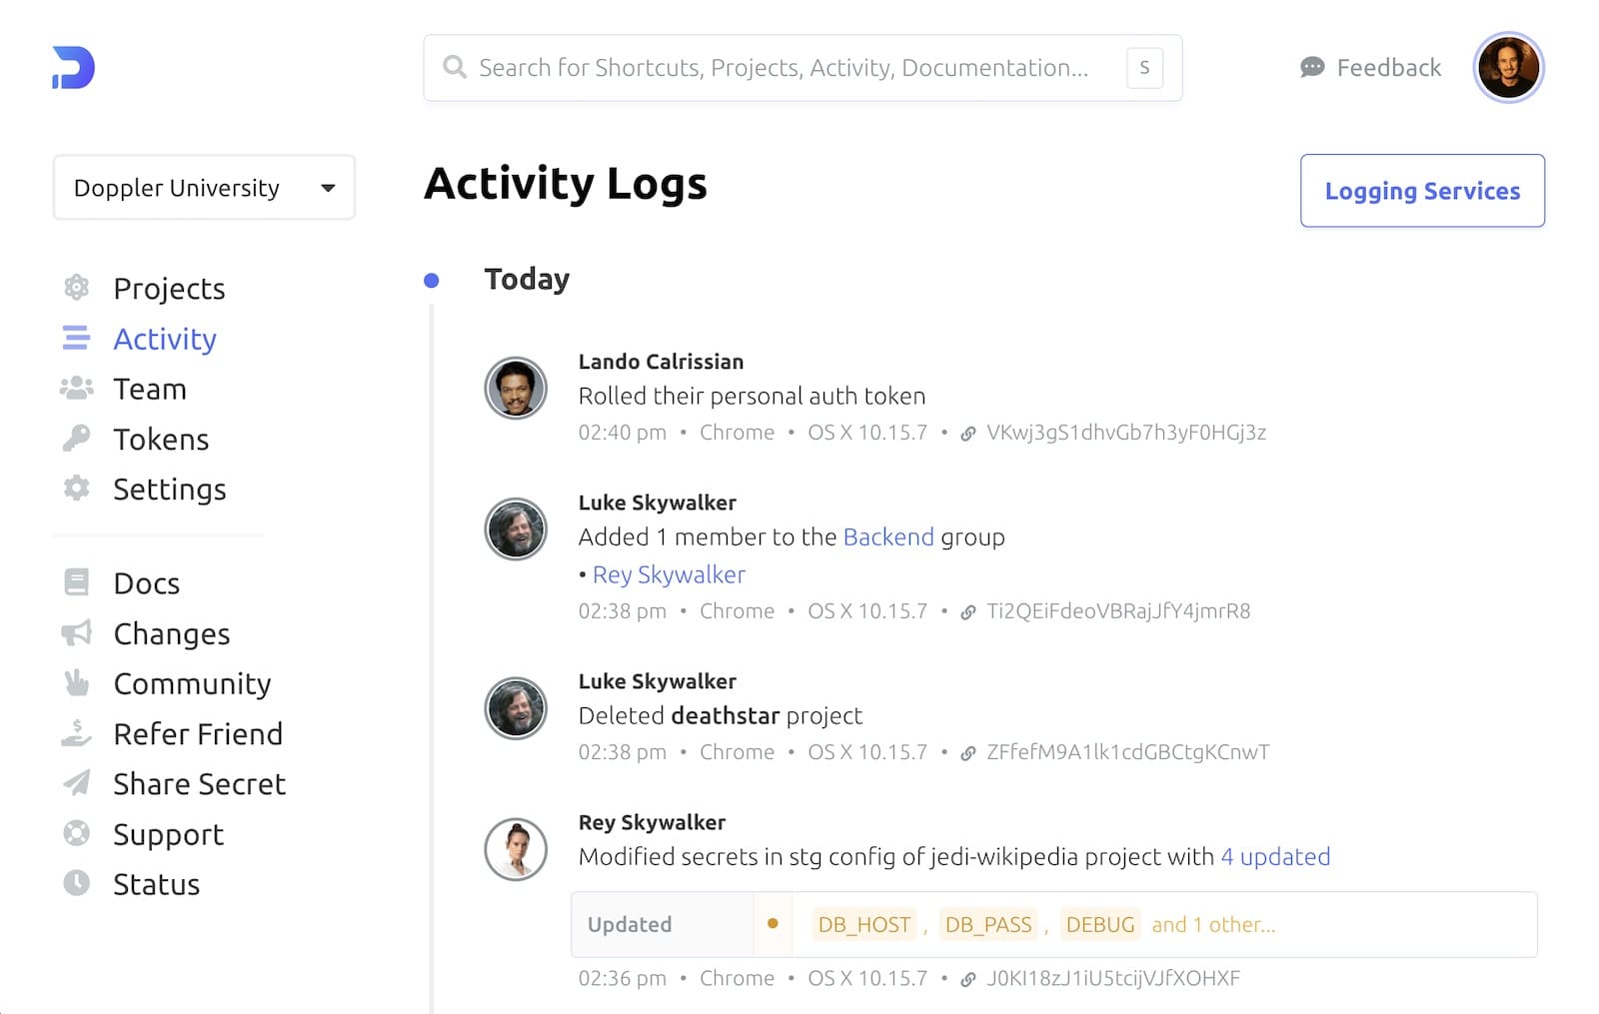Screen dimensions: 1599x1014
Task: Click link icon beside ZFfefM9A1lk1cdGBCtgKCnwT
Action: coord(967,753)
